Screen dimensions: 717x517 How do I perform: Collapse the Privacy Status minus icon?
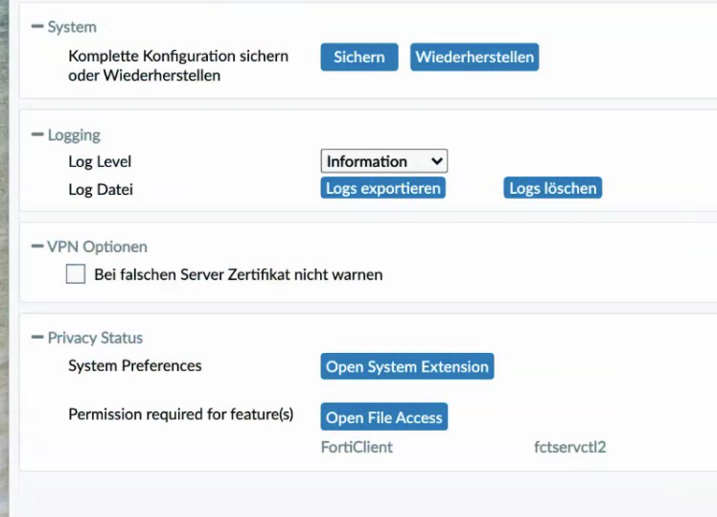(x=37, y=338)
